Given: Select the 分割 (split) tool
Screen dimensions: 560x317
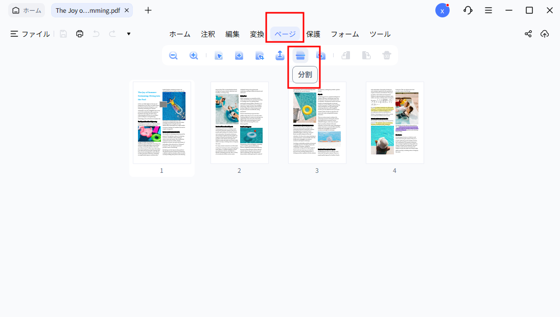Looking at the screenshot, I should 300,55.
